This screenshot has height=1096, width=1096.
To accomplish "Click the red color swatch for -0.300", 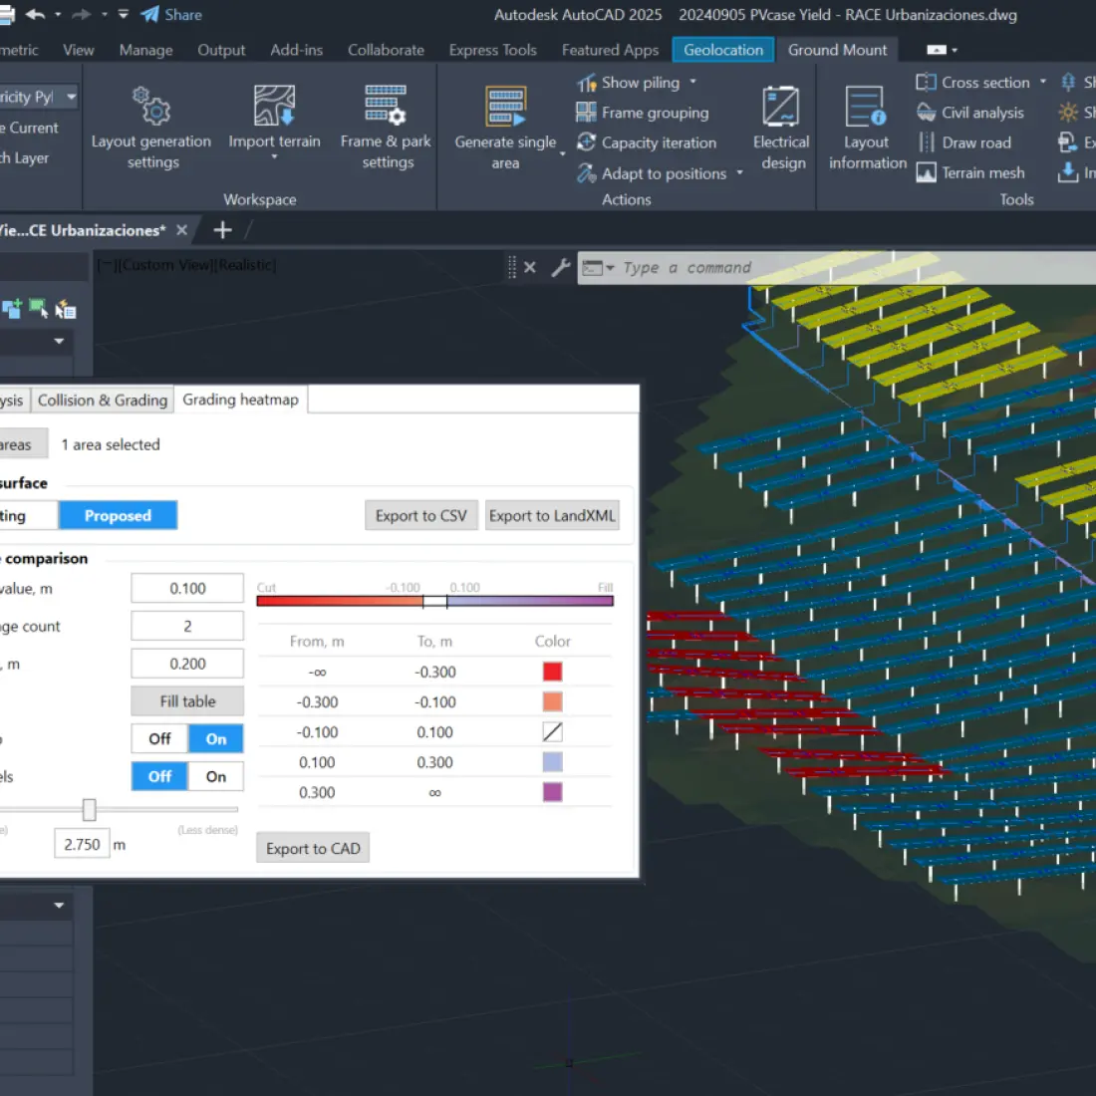I will [552, 672].
